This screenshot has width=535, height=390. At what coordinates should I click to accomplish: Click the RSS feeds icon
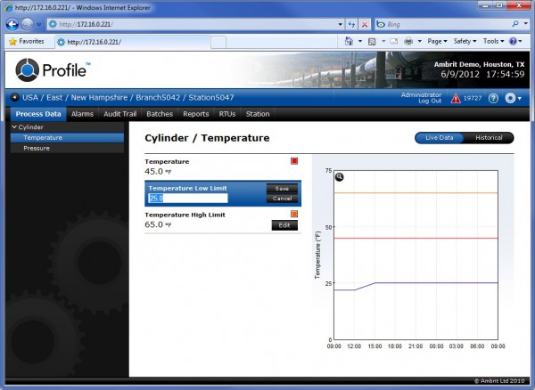372,41
